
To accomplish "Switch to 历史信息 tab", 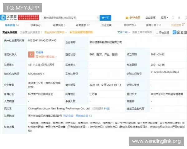I will pyautogui.click(x=177, y=25).
